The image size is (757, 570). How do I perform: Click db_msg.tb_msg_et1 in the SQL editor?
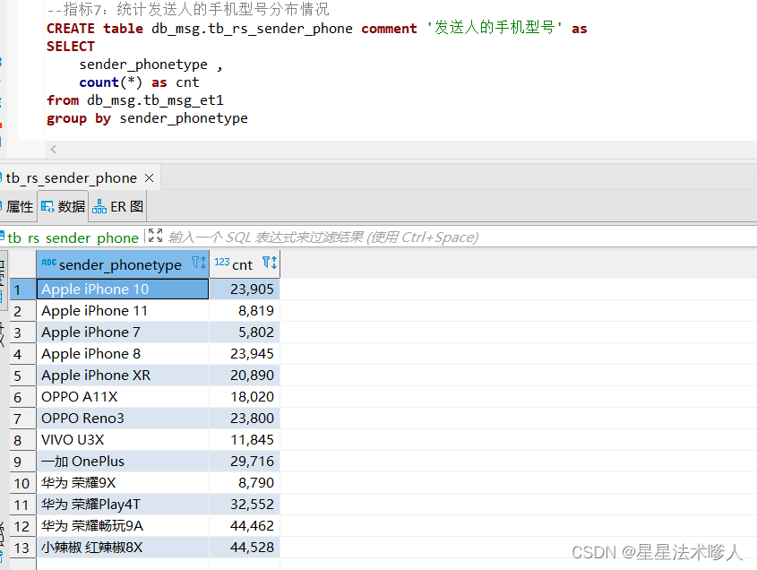point(155,100)
